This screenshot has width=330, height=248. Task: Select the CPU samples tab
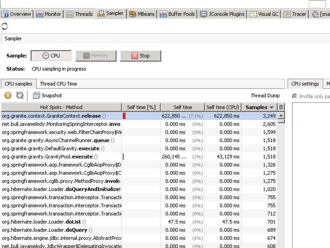pyautogui.click(x=18, y=84)
